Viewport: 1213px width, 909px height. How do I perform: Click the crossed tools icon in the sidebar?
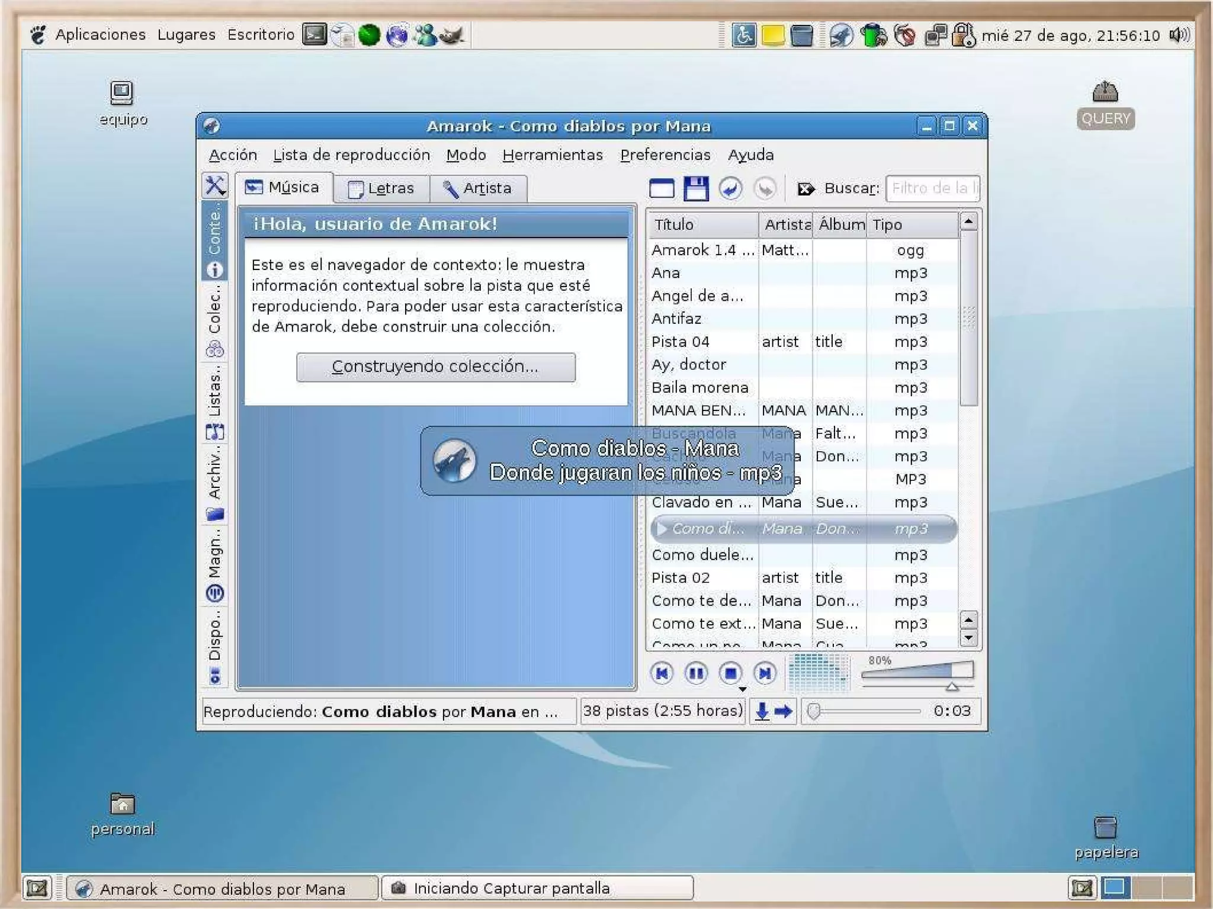coord(214,185)
